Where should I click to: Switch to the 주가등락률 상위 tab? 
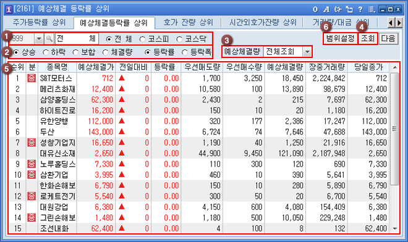tap(39, 22)
